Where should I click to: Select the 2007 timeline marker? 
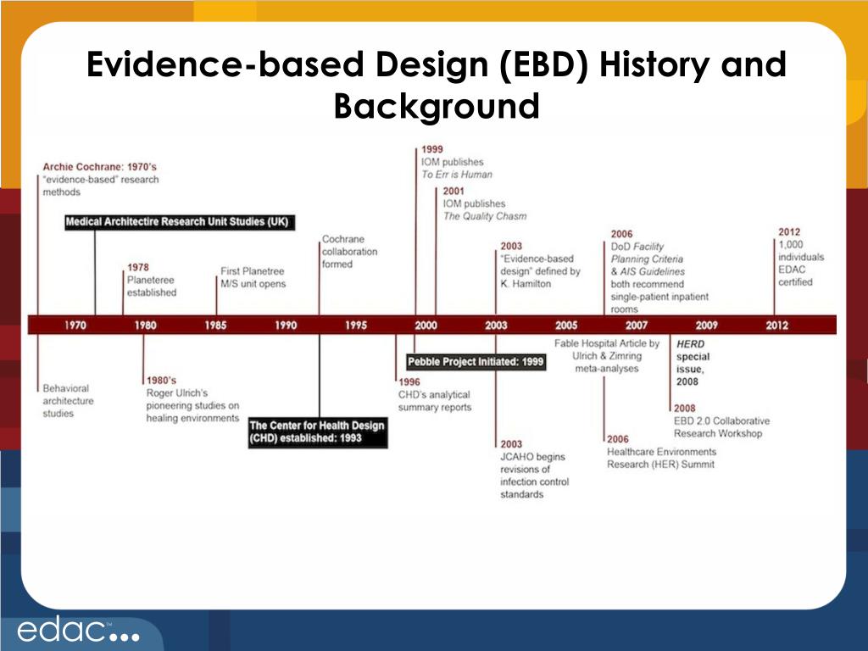(637, 325)
